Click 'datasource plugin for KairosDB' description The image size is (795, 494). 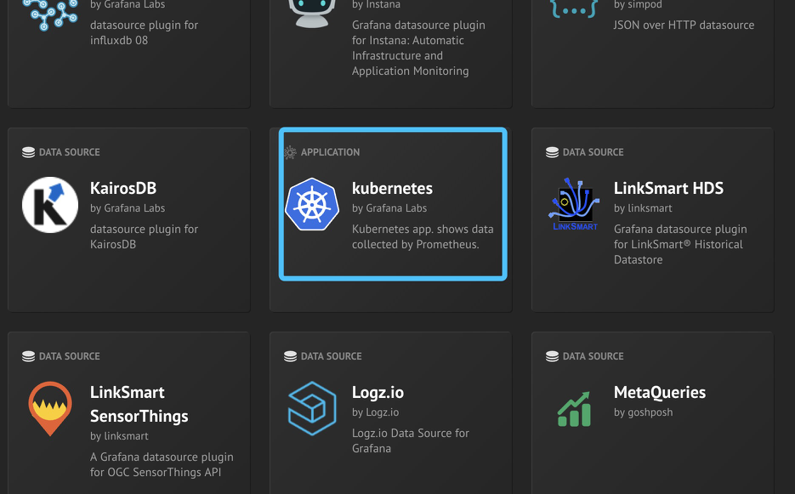(x=144, y=237)
